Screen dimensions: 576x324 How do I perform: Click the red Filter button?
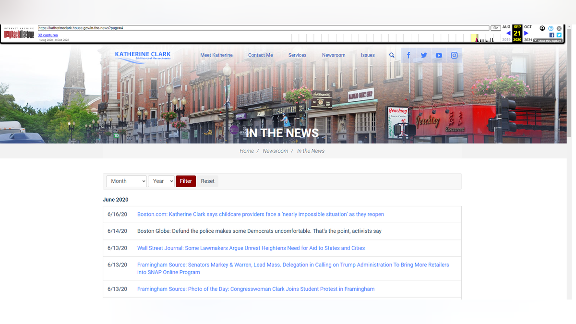coord(186,181)
